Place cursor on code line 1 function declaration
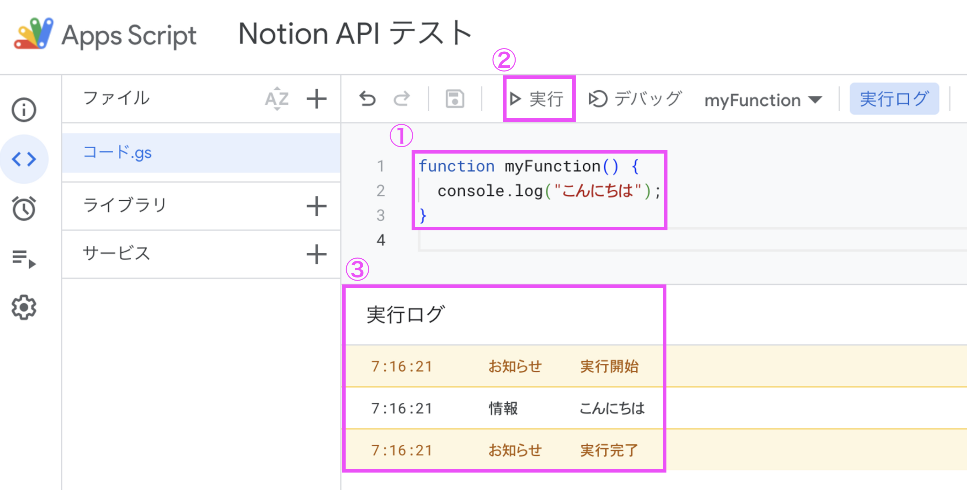Image resolution: width=967 pixels, height=490 pixels. tap(529, 166)
